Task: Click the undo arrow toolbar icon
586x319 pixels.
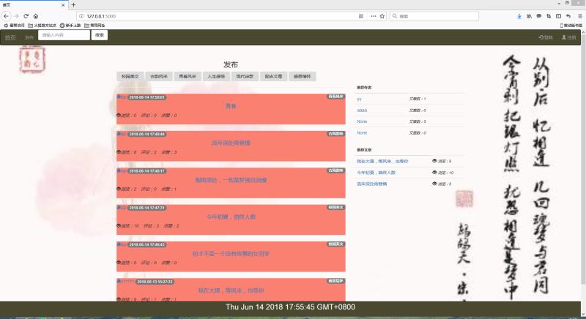Action: click(x=568, y=16)
